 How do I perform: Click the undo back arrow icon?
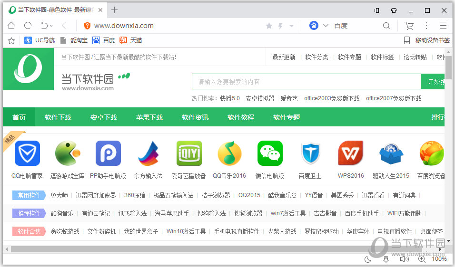(x=44, y=26)
